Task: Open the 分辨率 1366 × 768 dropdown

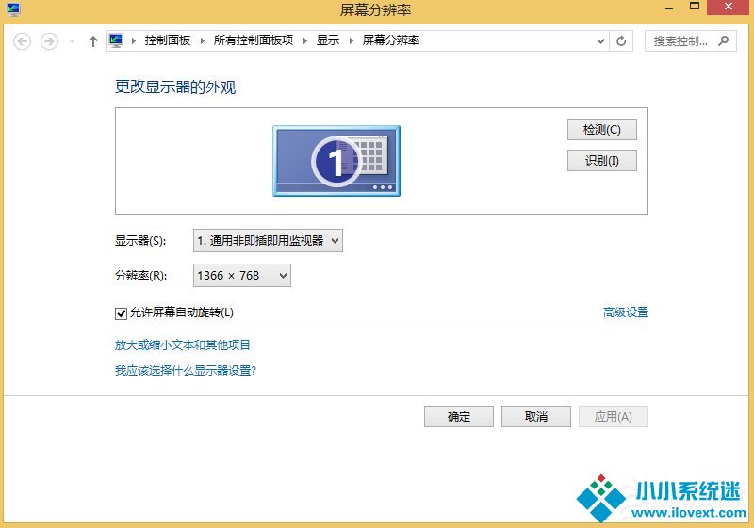Action: (242, 276)
